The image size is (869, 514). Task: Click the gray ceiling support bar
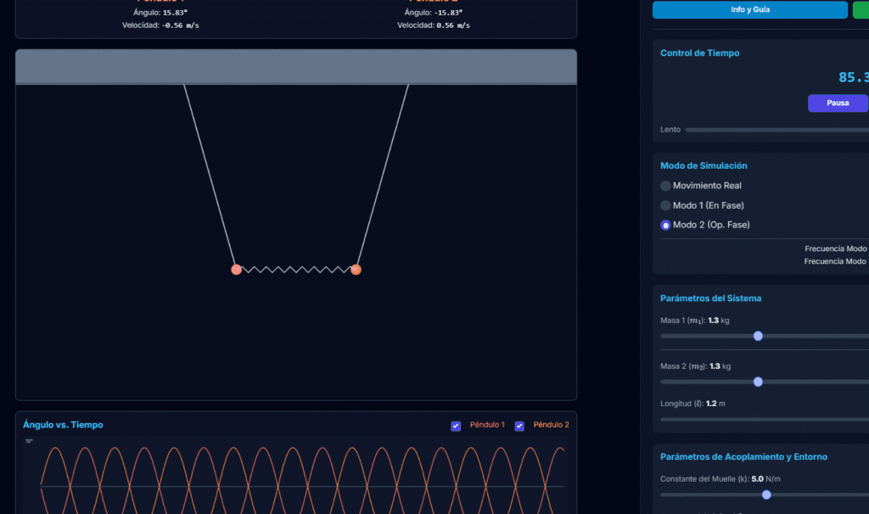(x=296, y=67)
